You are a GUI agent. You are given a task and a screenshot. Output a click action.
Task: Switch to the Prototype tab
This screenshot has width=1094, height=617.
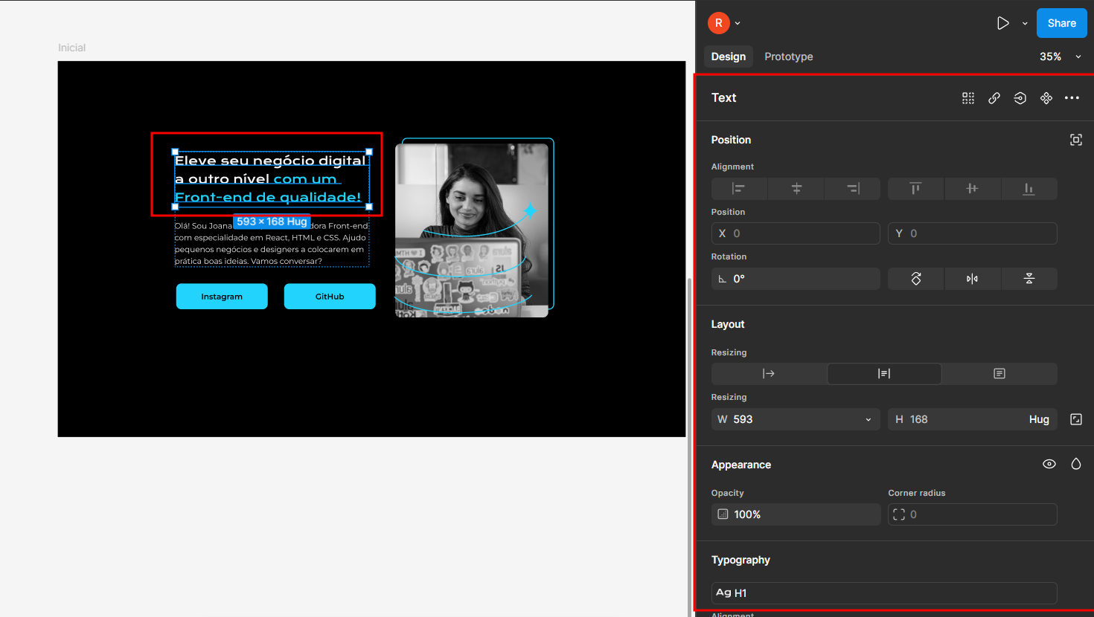pos(788,56)
